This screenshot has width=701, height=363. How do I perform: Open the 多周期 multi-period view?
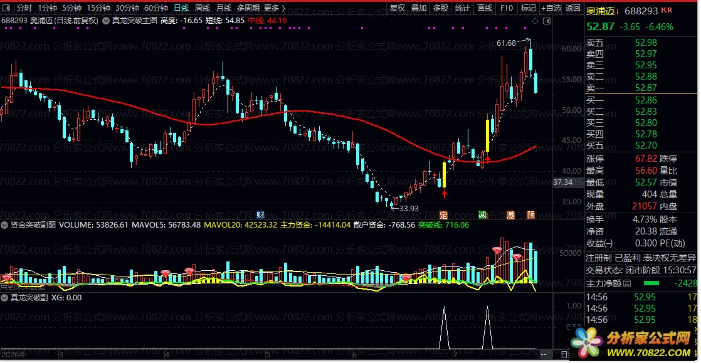click(247, 8)
